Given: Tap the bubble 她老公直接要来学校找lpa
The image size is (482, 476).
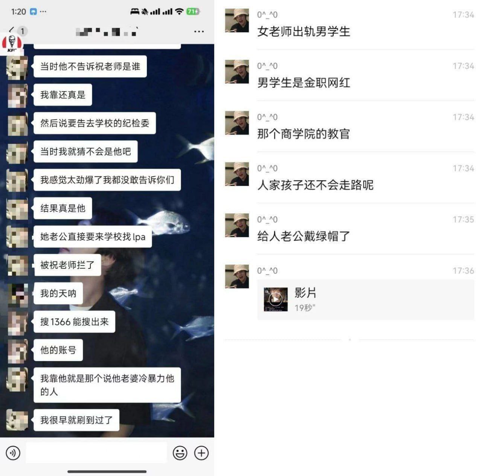Looking at the screenshot, I should pyautogui.click(x=93, y=237).
